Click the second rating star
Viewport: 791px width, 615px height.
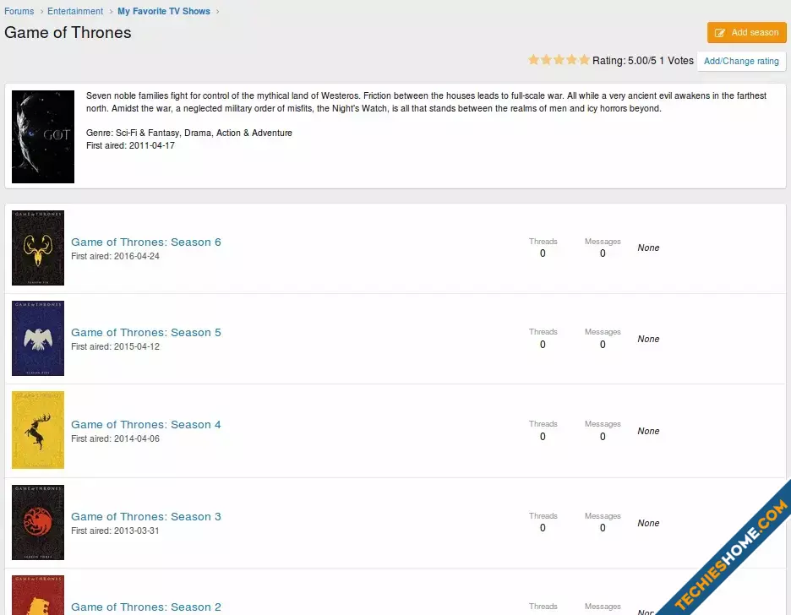tap(546, 60)
